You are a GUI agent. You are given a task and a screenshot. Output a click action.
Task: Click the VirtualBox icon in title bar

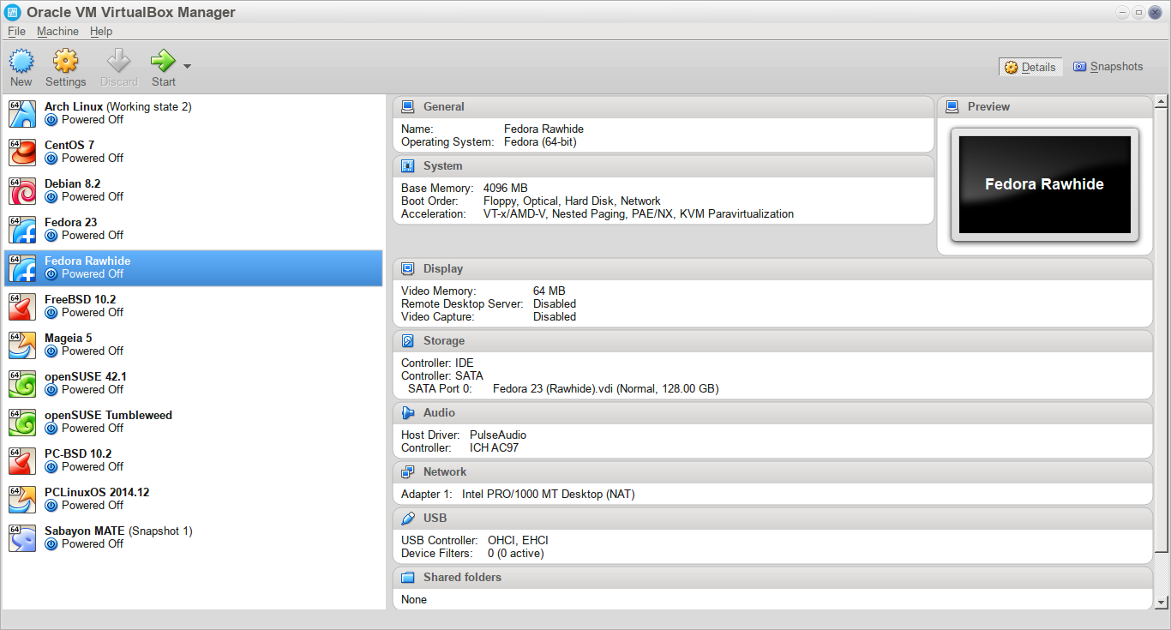(x=13, y=11)
